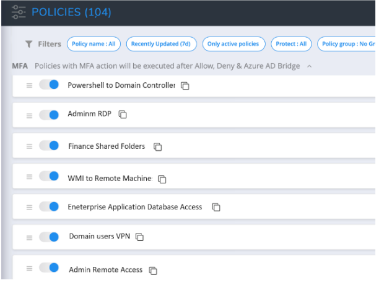
Task: Duplicate Eneterprise Application Database Access policy
Action: 216,207
